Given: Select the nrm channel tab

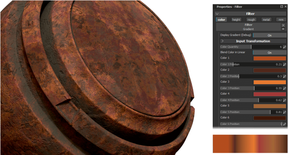Looking at the screenshot, I should tap(281, 19).
